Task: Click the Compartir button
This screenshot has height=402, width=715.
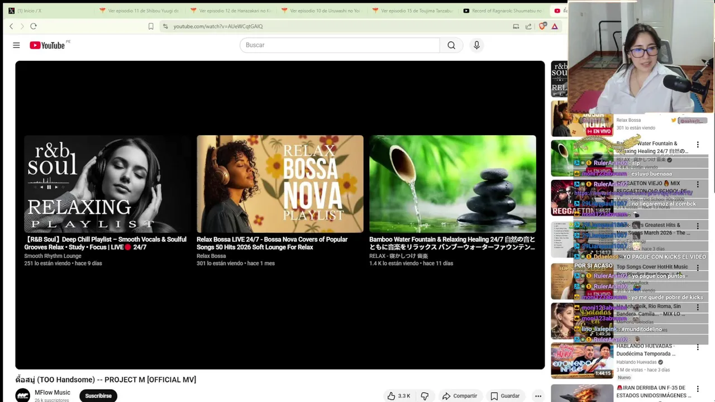Action: [460, 396]
